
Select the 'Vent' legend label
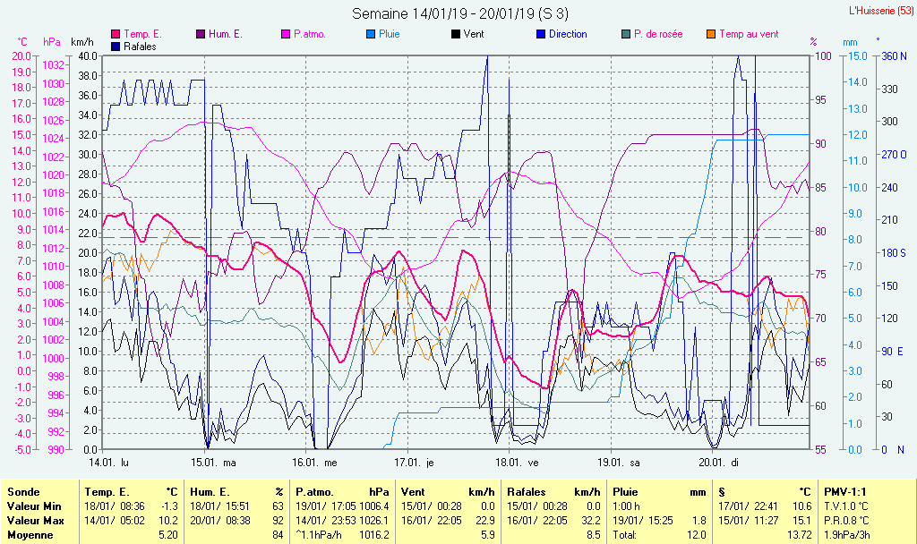(x=474, y=35)
